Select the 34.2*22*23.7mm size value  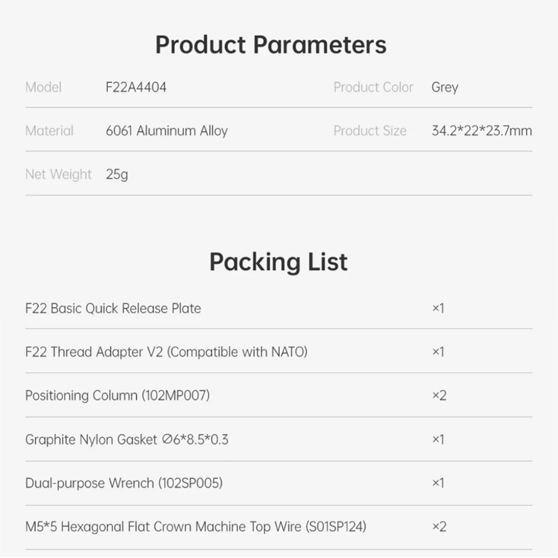click(482, 131)
